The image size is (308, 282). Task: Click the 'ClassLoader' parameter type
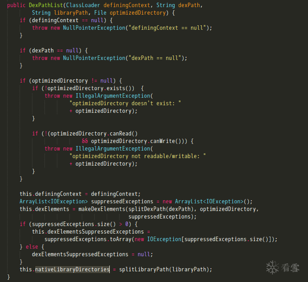pyautogui.click(x=83, y=5)
